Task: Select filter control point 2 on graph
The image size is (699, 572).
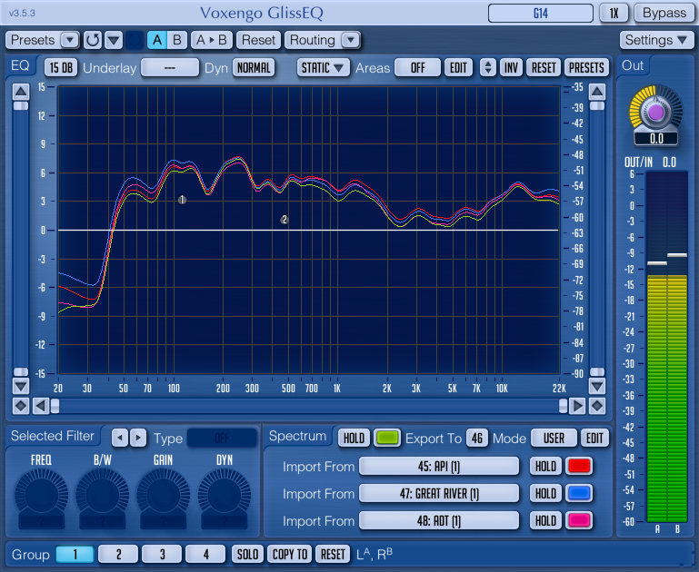Action: [285, 220]
